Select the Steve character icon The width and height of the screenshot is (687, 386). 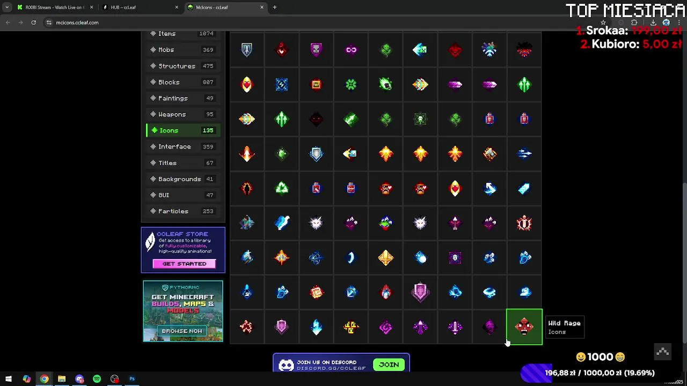pyautogui.click(x=247, y=223)
